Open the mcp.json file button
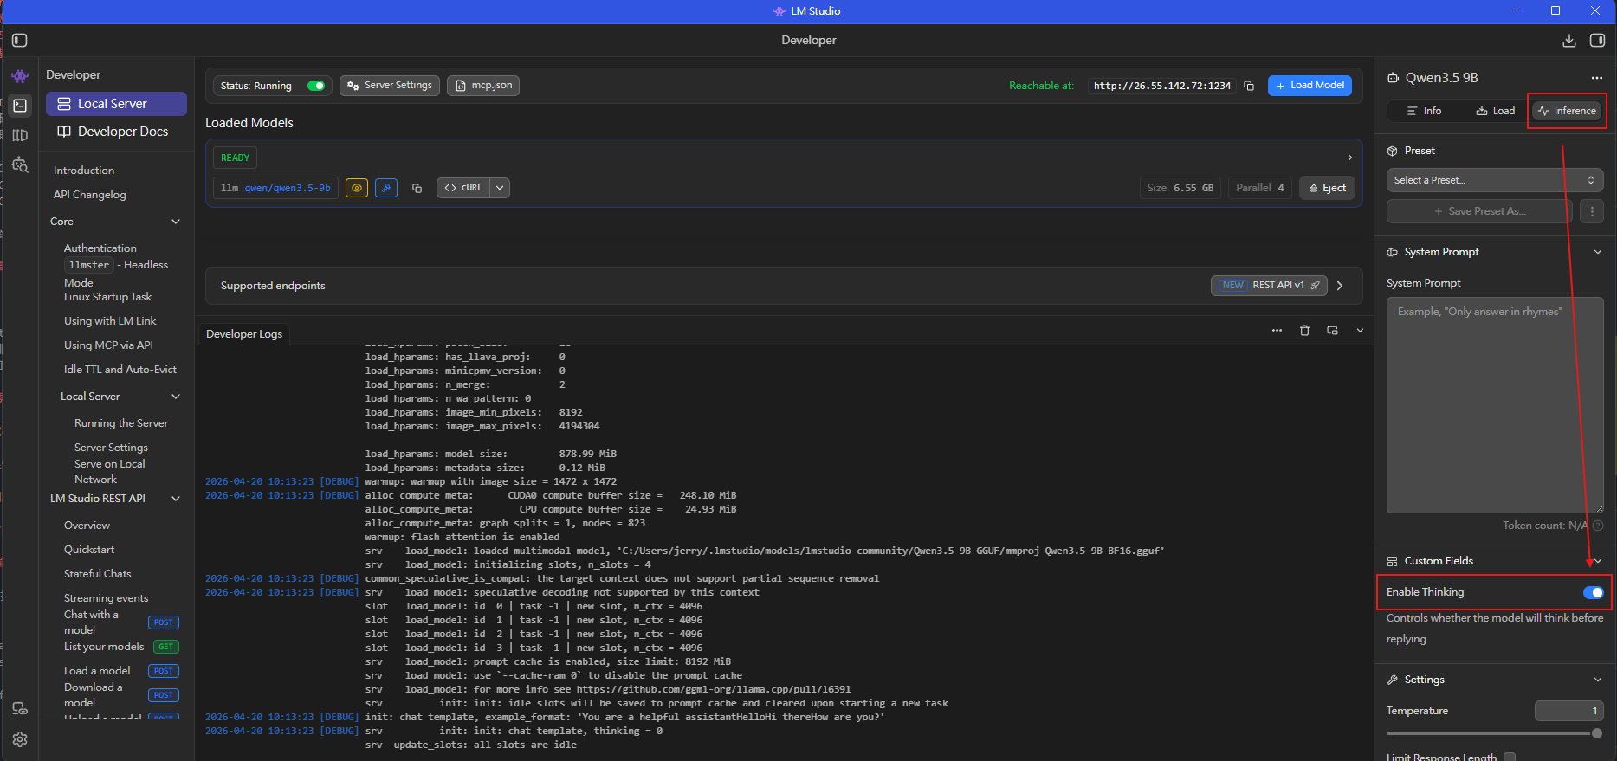1617x761 pixels. [x=483, y=86]
